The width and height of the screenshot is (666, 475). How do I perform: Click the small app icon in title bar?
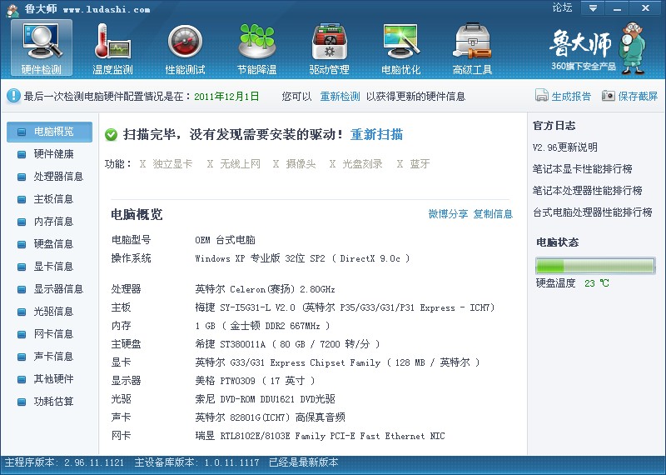click(12, 10)
